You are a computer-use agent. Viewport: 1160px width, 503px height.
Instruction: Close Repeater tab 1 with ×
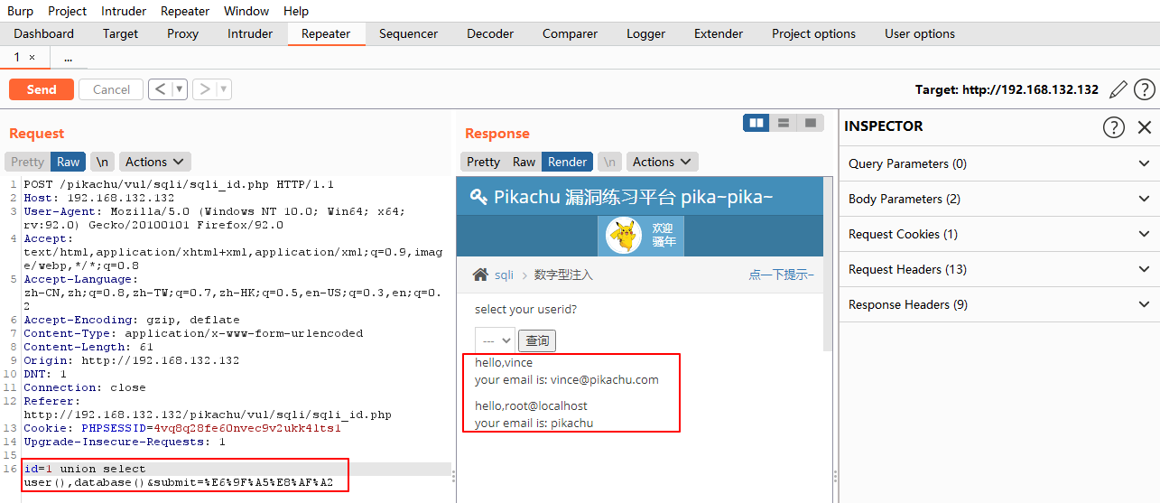coord(32,57)
